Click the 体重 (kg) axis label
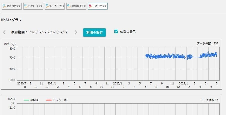The height and width of the screenshot is (115, 226). click(10, 44)
